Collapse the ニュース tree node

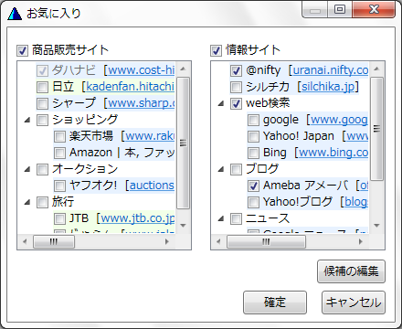[221, 218]
